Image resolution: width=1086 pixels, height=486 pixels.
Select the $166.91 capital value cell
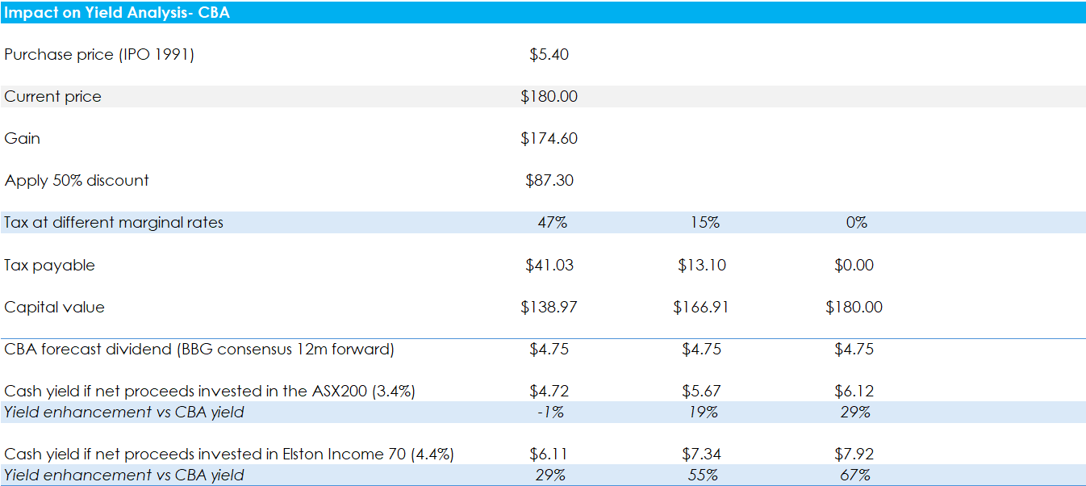point(701,308)
